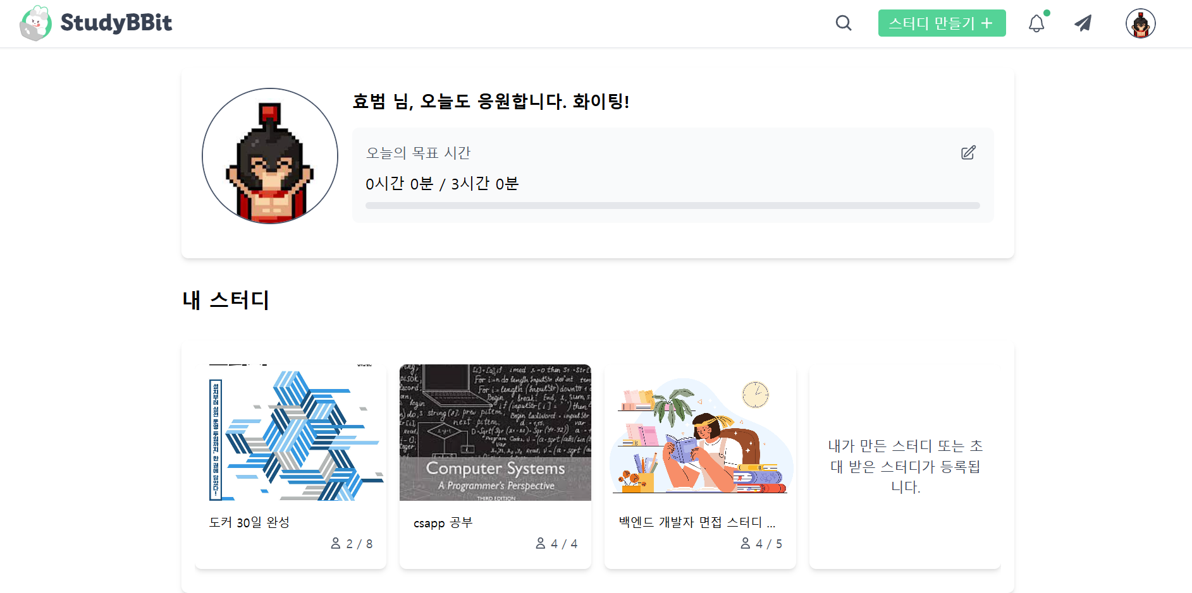This screenshot has width=1192, height=593.
Task: Open the search magnifier icon
Action: [x=844, y=23]
